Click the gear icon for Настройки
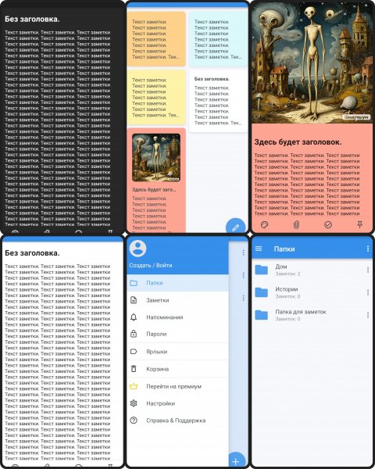 pos(134,403)
